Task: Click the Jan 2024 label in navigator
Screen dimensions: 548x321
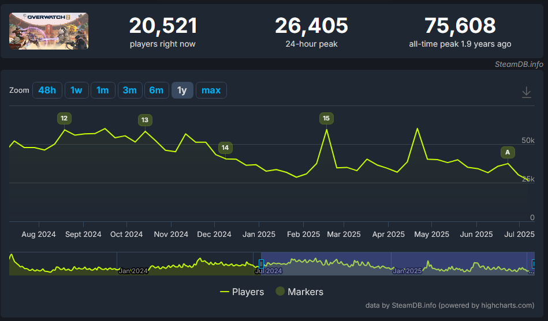Action: point(133,271)
